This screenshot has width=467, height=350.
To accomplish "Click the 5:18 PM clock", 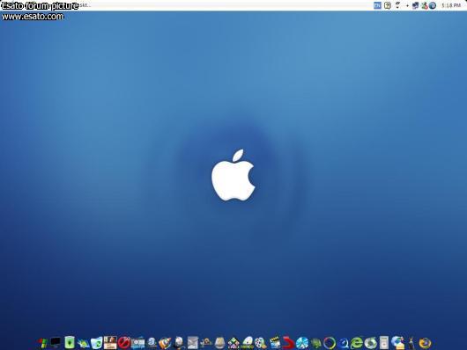I will (451, 5).
